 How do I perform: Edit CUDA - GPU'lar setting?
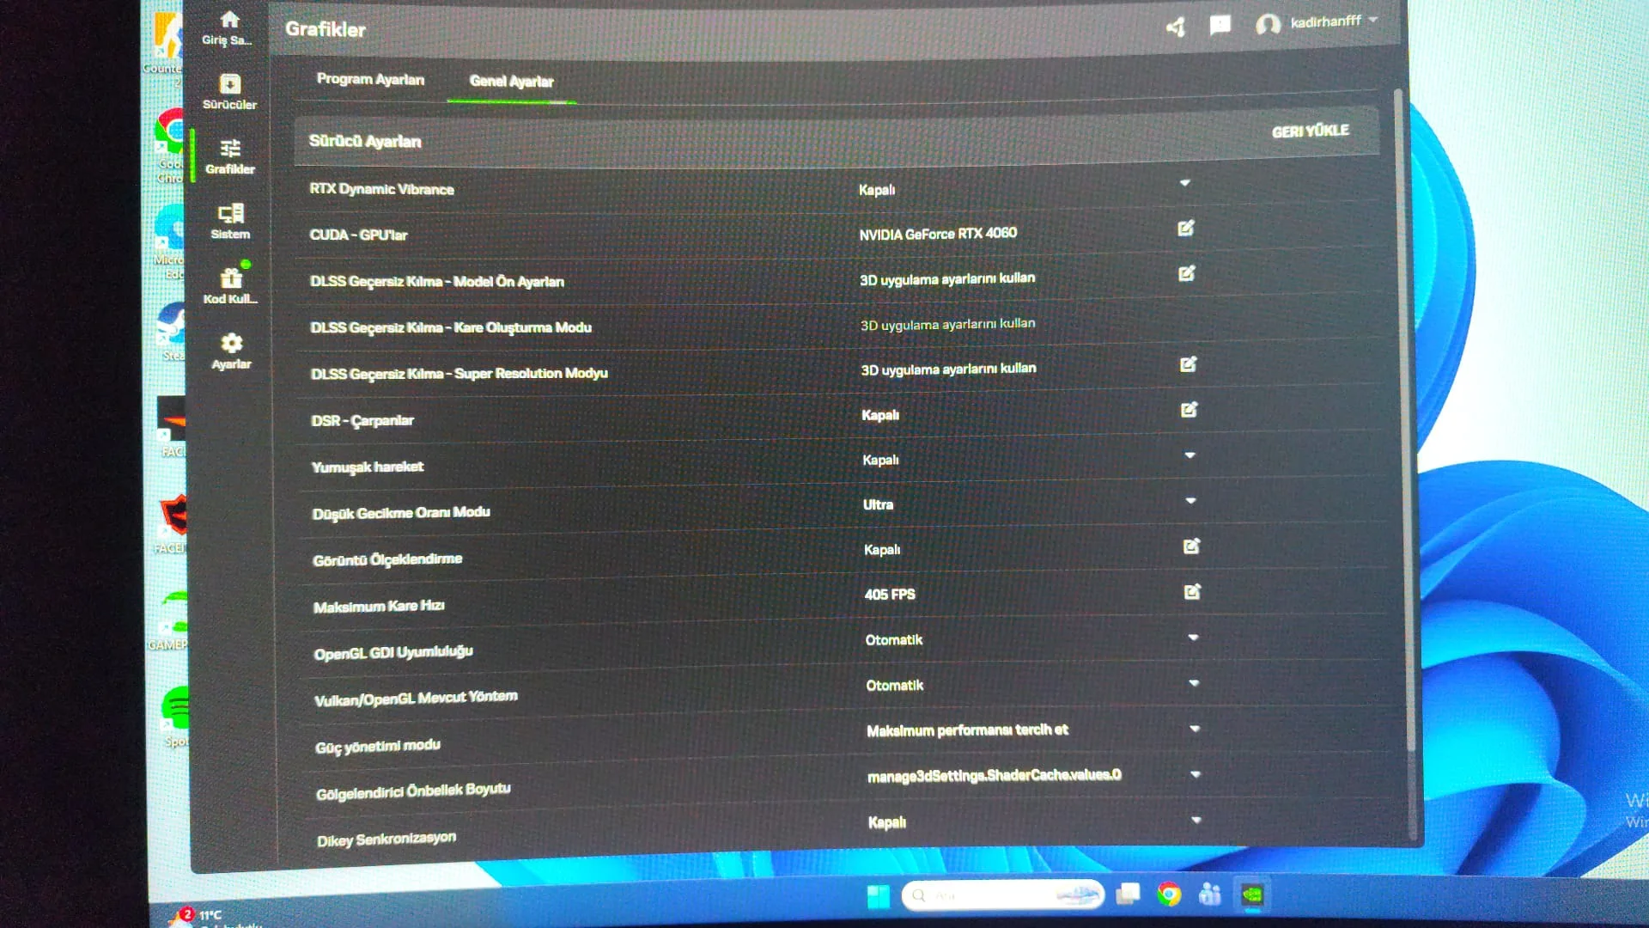click(x=1186, y=228)
